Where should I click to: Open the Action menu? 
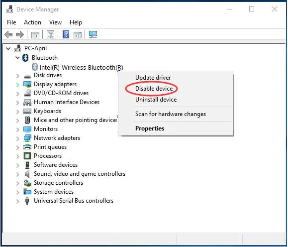tap(32, 22)
